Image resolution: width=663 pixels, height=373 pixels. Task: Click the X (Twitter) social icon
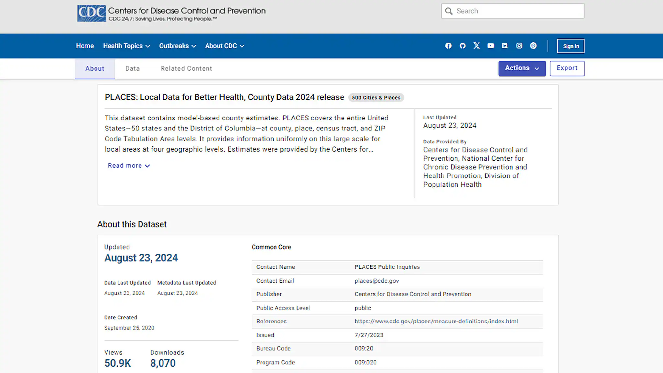tap(476, 46)
